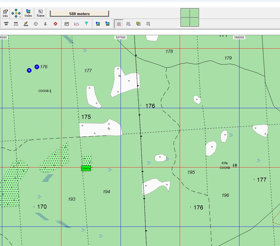Select waypoint 1 on the map
Viewport: 280px width, 246px height.
[37, 67]
